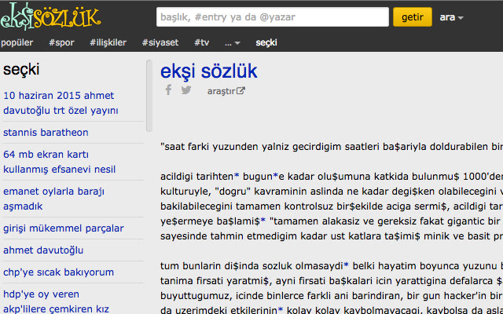Share entry on Twitter icon
503x314 pixels.
186,90
